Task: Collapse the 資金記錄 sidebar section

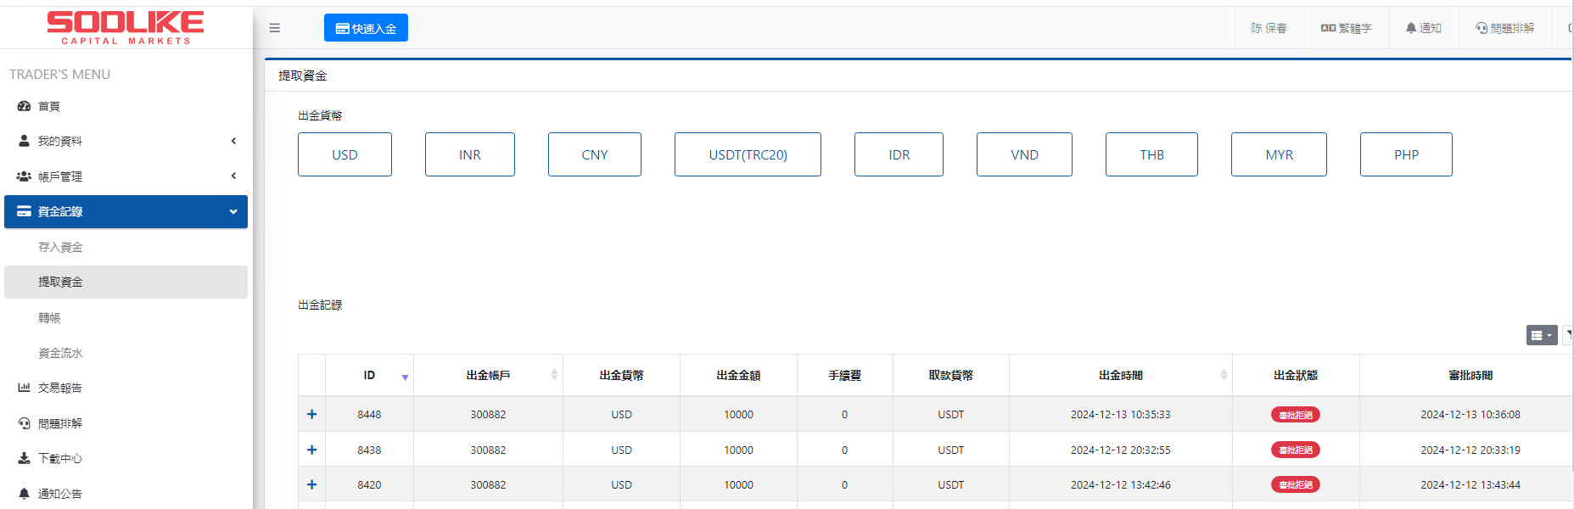Action: (x=126, y=211)
